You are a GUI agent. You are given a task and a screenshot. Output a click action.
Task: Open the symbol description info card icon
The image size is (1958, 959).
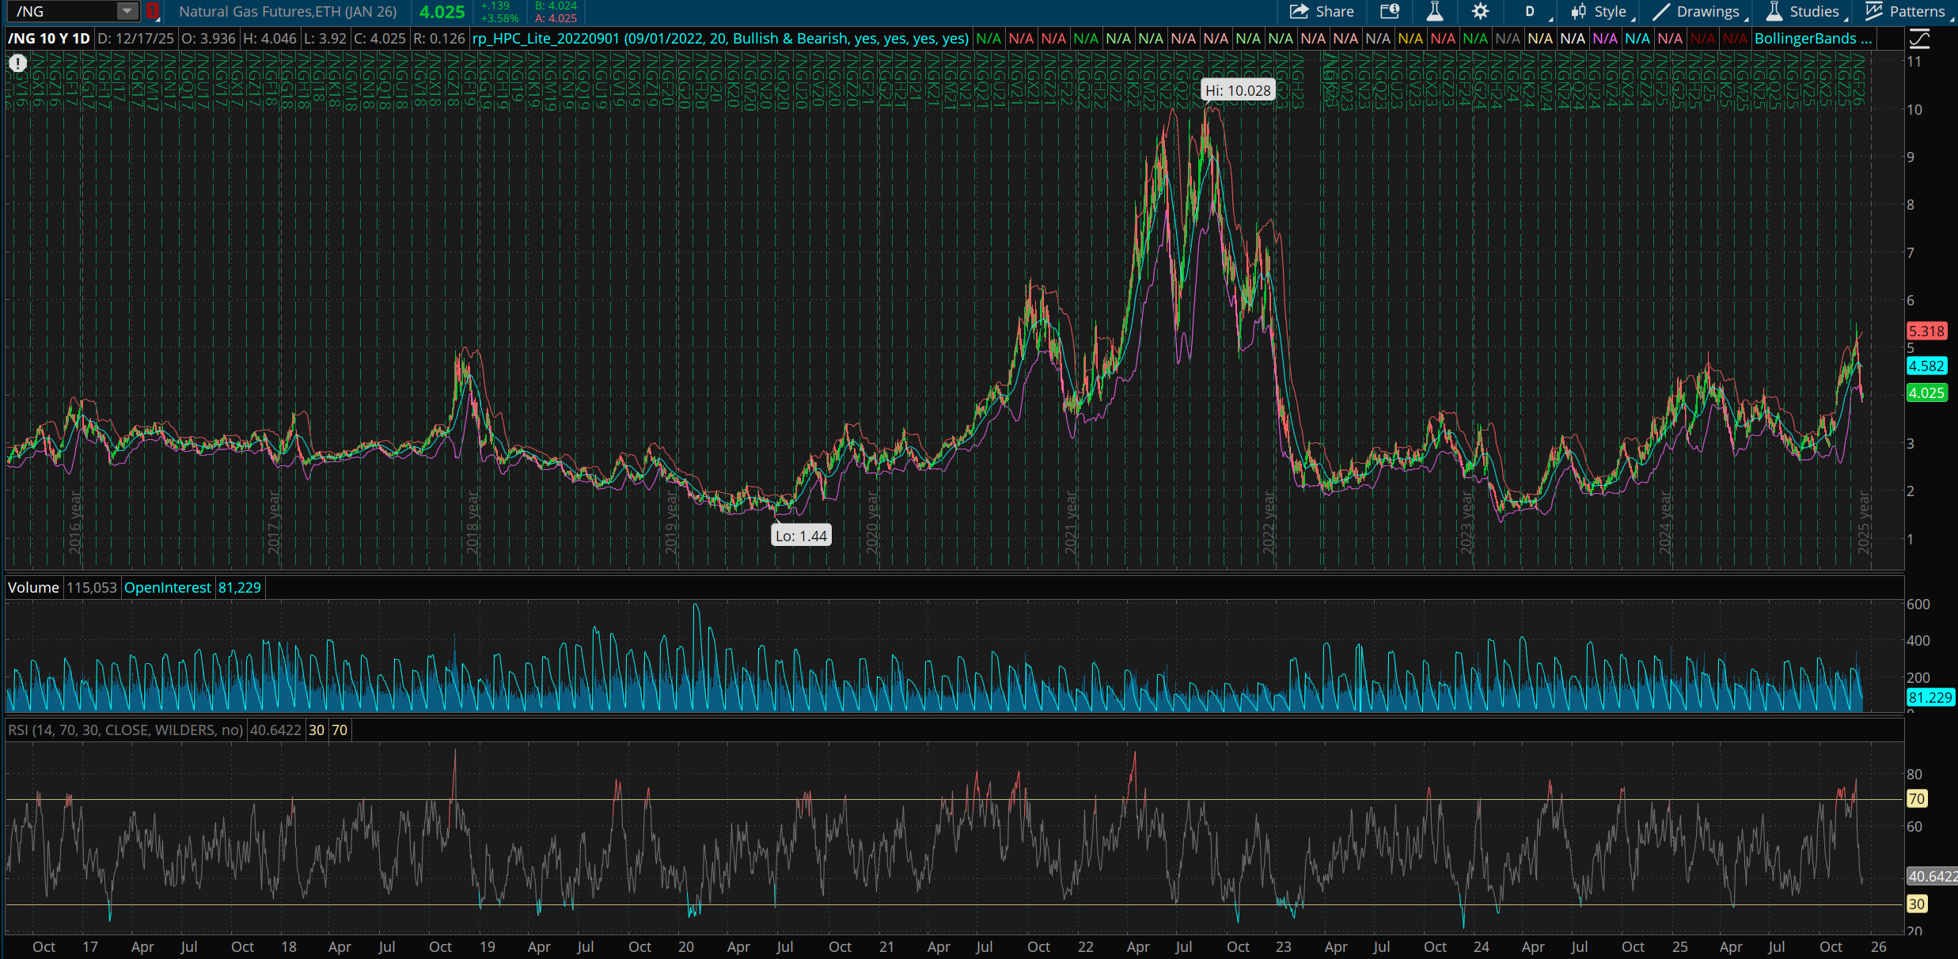1390,11
